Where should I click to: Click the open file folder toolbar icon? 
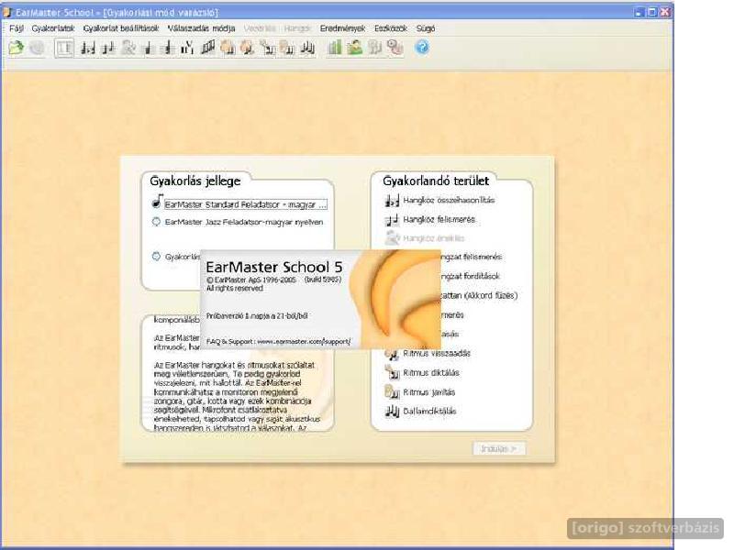(16, 48)
